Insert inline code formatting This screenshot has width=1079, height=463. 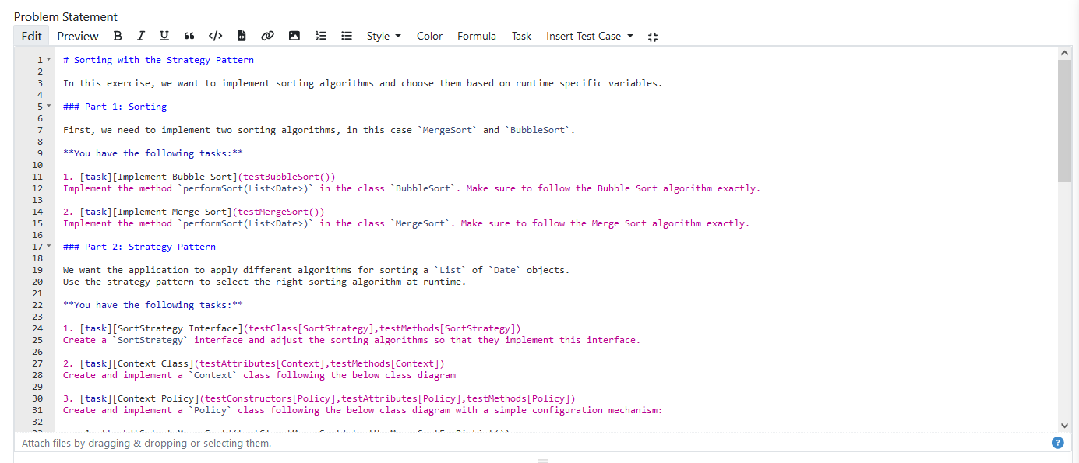click(216, 36)
